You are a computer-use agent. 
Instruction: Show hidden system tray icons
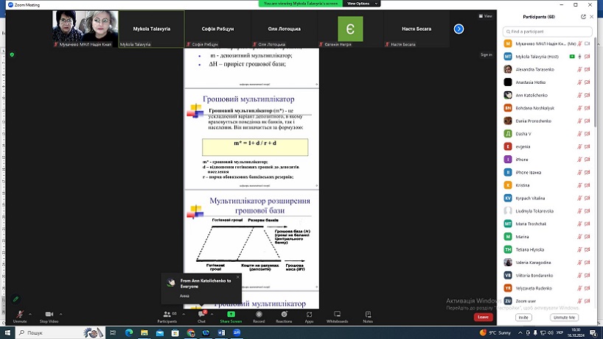[x=520, y=332]
